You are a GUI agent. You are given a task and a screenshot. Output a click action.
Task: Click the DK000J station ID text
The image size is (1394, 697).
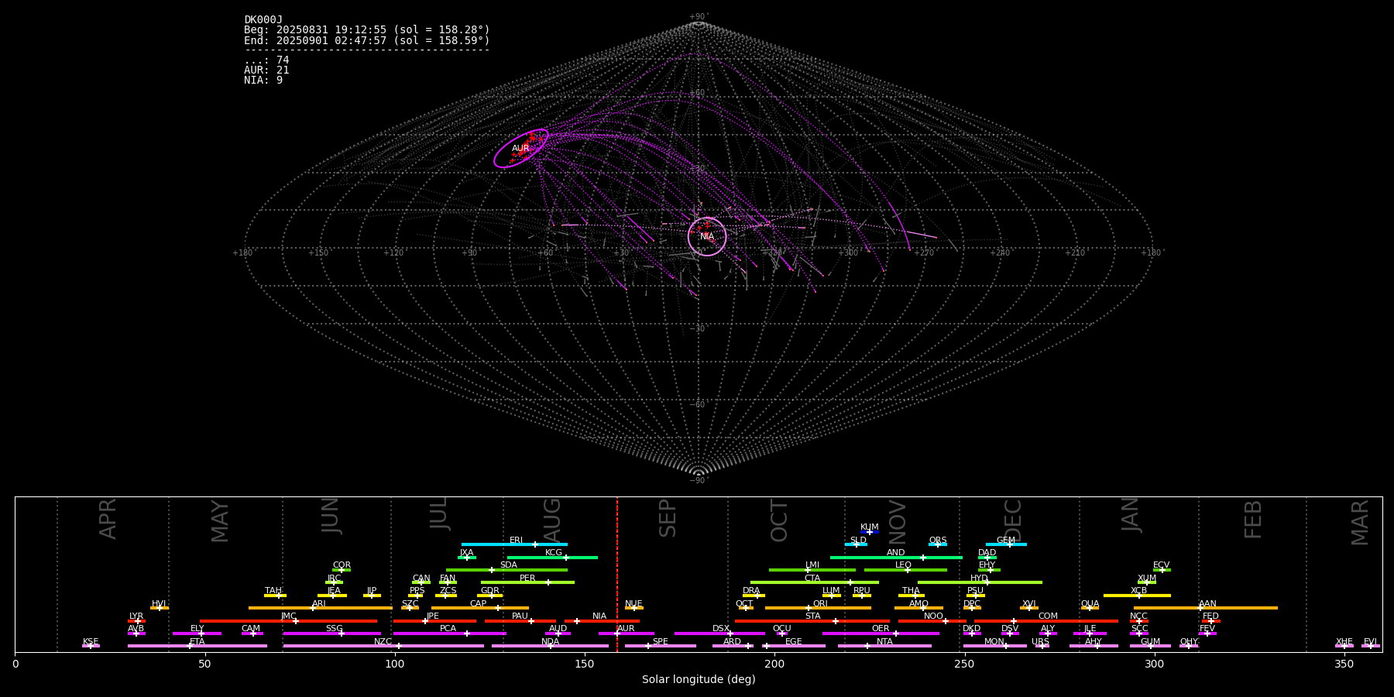pyautogui.click(x=263, y=19)
